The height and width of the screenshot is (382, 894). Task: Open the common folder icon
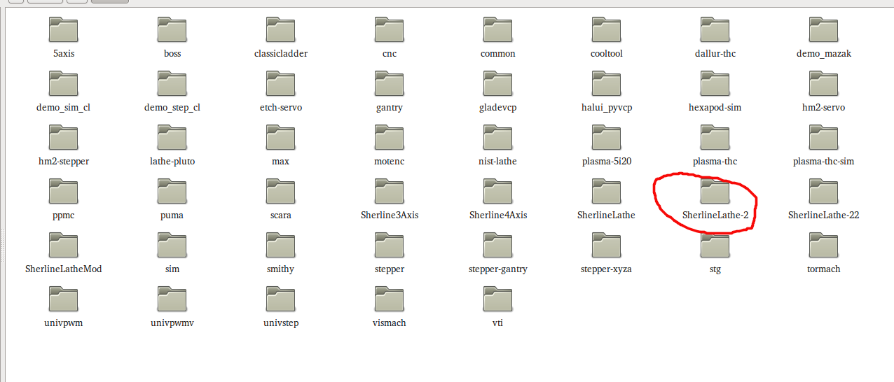497,29
